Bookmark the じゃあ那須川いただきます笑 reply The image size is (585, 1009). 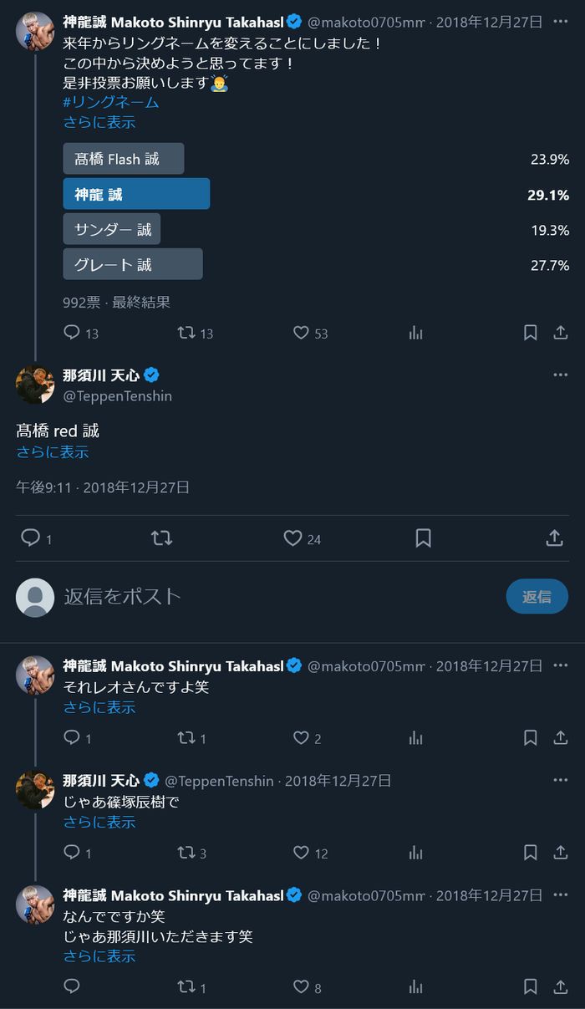tap(530, 987)
